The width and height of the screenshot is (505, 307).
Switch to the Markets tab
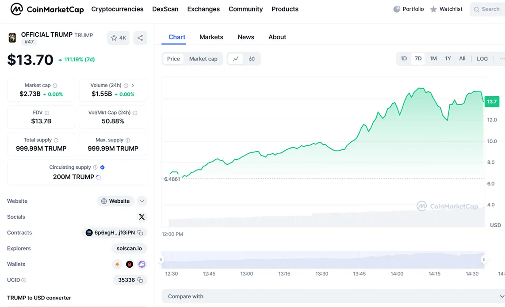[211, 37]
